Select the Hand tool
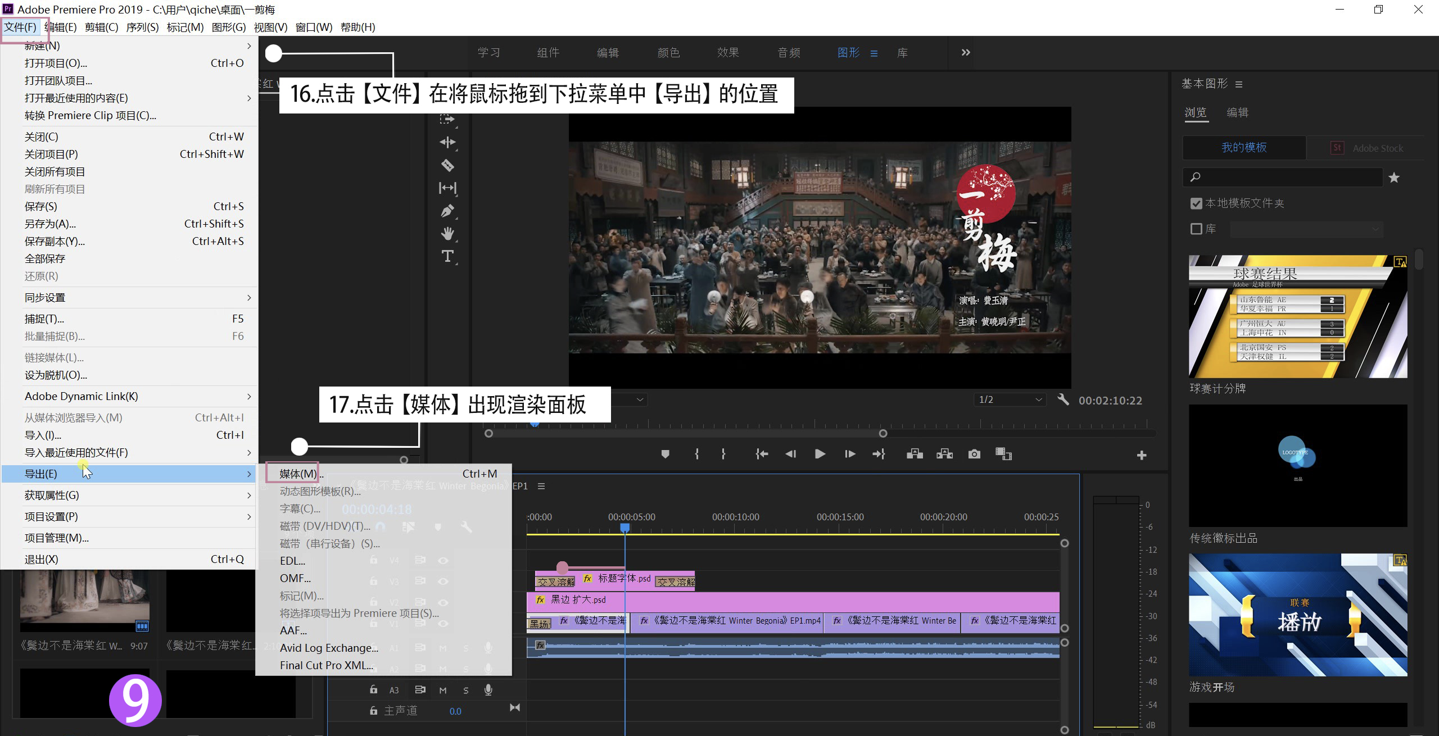Screen dimensions: 1439x736 click(447, 234)
